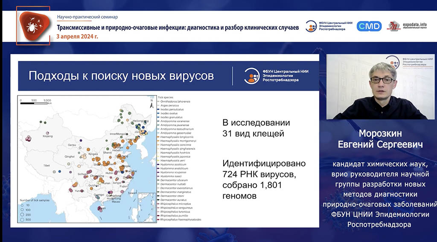Click the South China Sea inset map

tap(147, 207)
